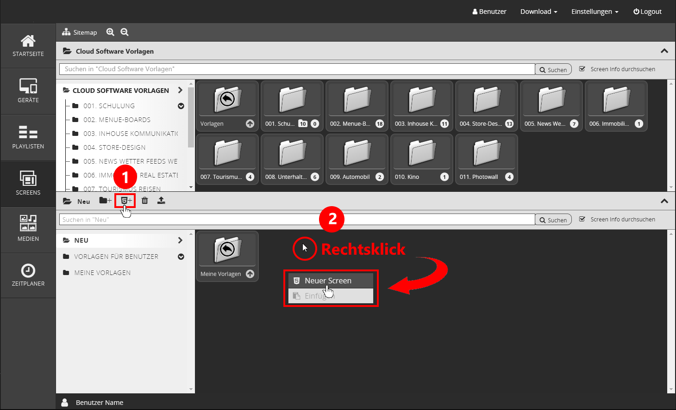The width and height of the screenshot is (676, 410).
Task: Open the Zeitplaner section in sidebar
Action: [28, 275]
